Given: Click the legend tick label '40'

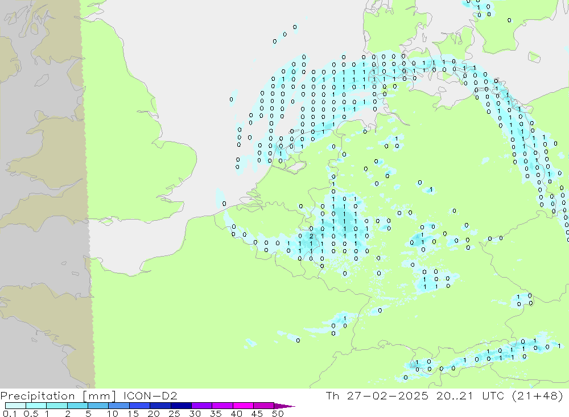Looking at the screenshot, I should (x=236, y=414).
